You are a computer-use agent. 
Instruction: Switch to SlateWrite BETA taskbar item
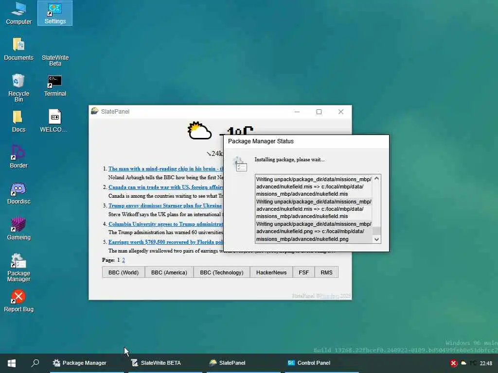pos(165,363)
